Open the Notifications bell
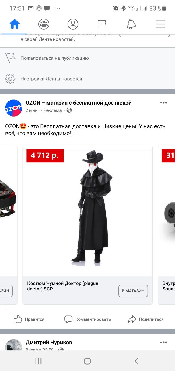The width and height of the screenshot is (175, 371). pyautogui.click(x=131, y=24)
